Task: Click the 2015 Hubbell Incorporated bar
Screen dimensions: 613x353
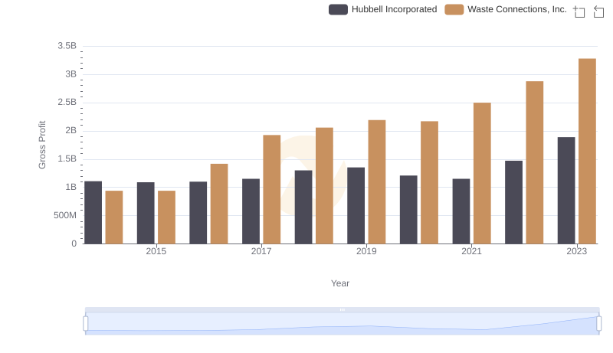Action: [x=146, y=213]
